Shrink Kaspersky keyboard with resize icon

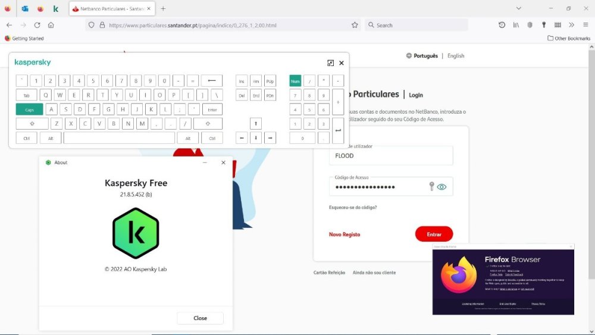tap(330, 63)
